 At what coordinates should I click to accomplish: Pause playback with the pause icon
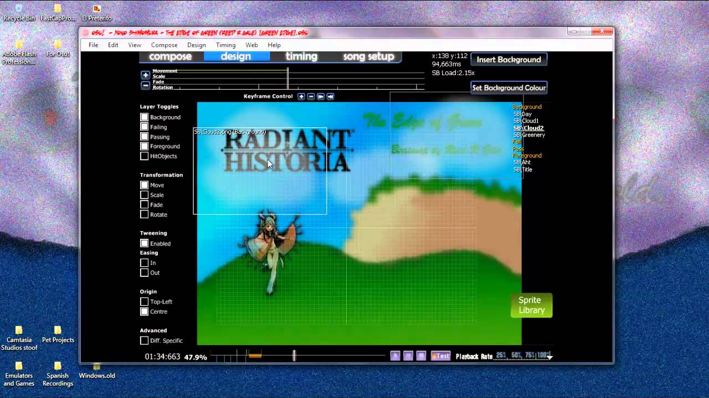click(x=408, y=356)
